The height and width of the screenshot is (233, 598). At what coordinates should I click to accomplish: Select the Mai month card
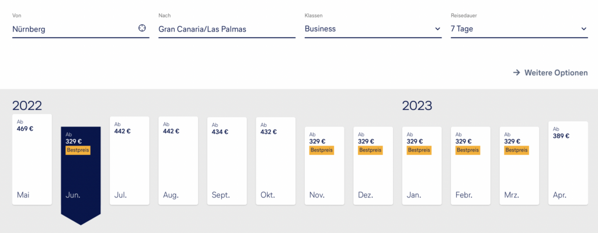coord(32,160)
